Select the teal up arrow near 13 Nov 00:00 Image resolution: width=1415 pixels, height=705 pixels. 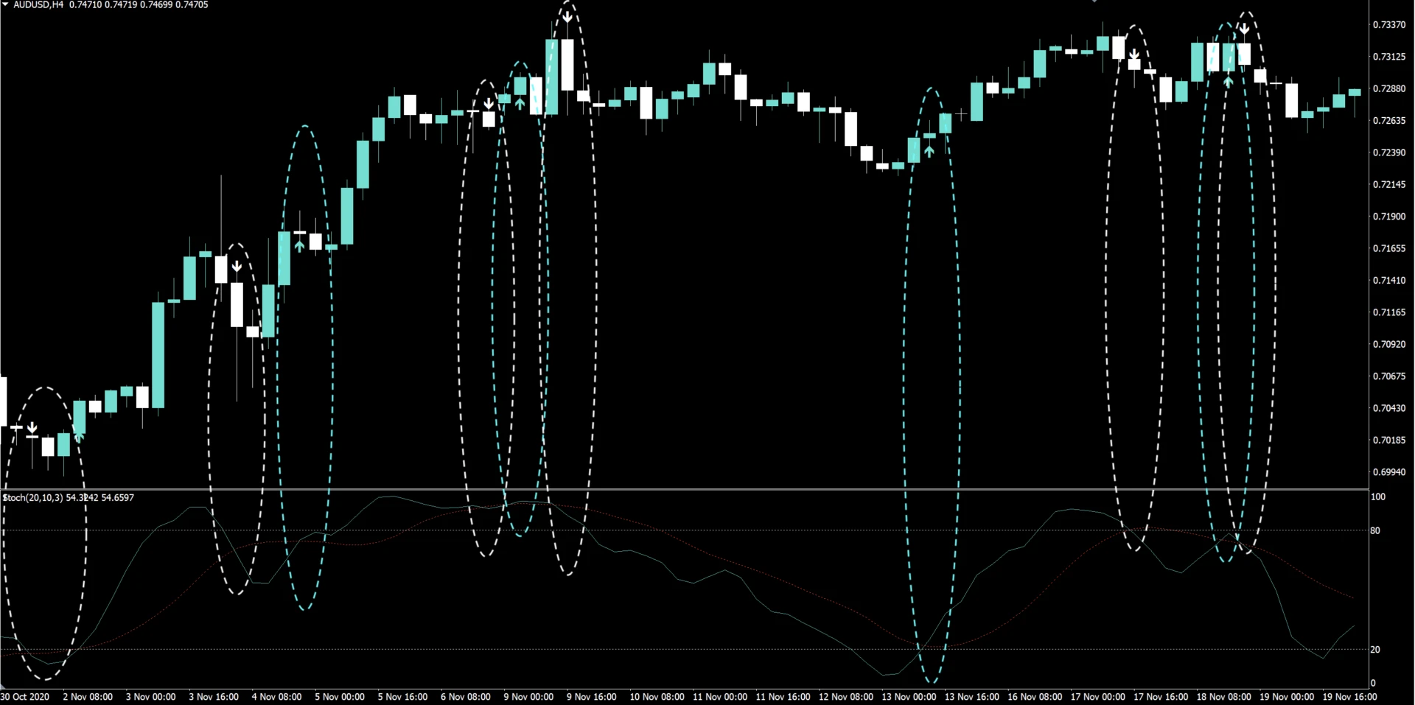929,150
